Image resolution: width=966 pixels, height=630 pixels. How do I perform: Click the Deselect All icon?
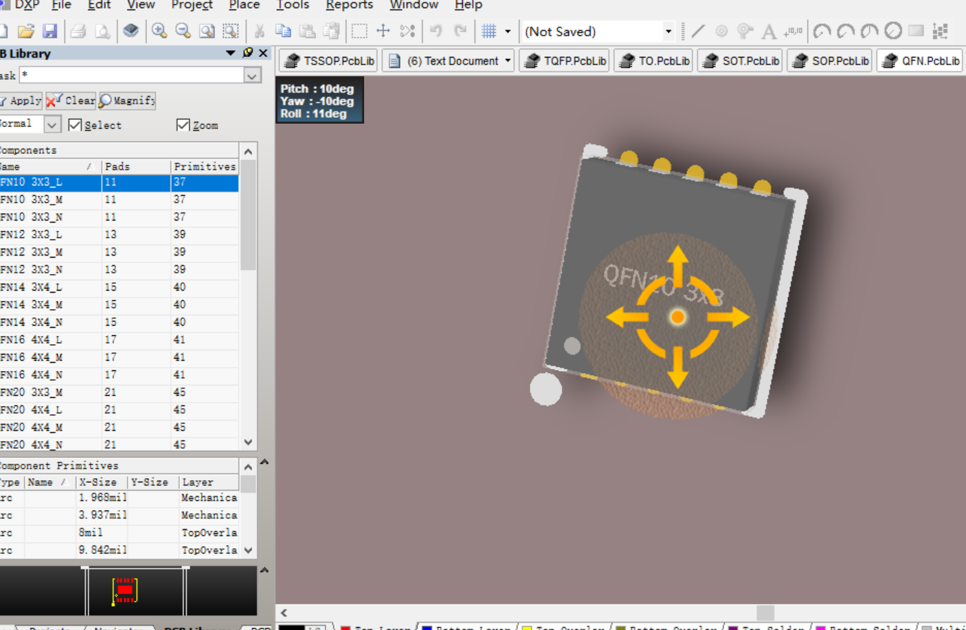tap(407, 31)
